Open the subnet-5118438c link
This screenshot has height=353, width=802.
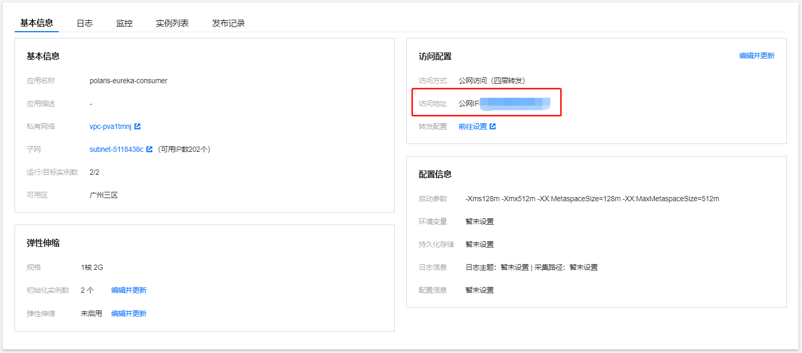117,149
